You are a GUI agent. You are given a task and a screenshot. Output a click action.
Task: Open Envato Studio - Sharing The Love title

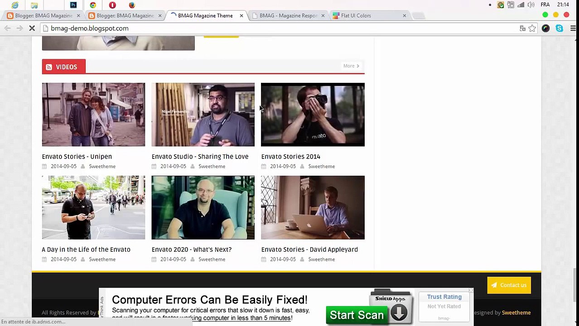(x=200, y=157)
